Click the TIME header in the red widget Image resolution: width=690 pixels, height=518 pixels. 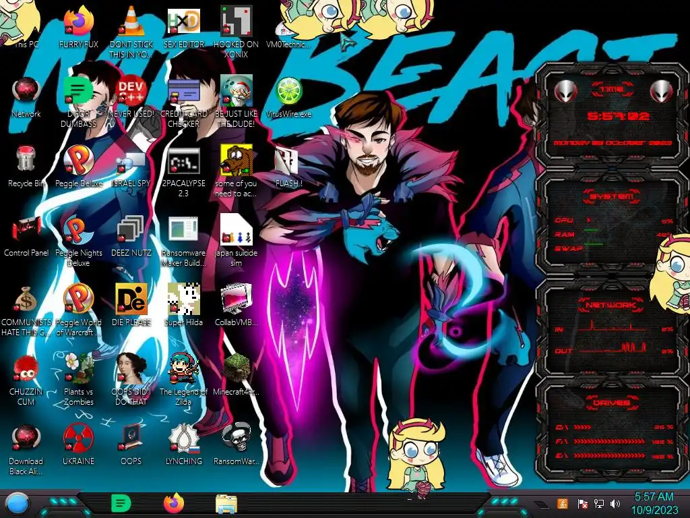click(612, 90)
